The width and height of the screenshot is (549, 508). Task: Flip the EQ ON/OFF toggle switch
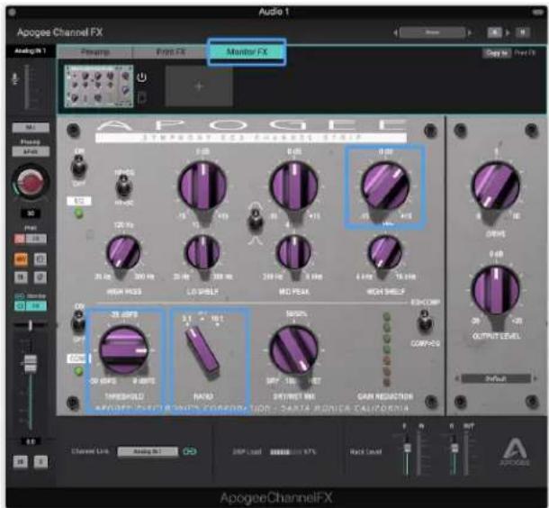coord(78,167)
